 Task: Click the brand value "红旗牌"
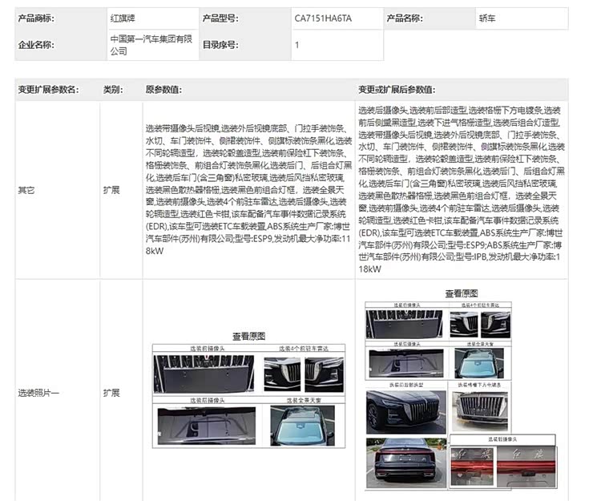click(x=123, y=17)
